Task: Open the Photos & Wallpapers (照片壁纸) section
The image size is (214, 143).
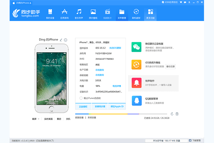Action: (93, 14)
